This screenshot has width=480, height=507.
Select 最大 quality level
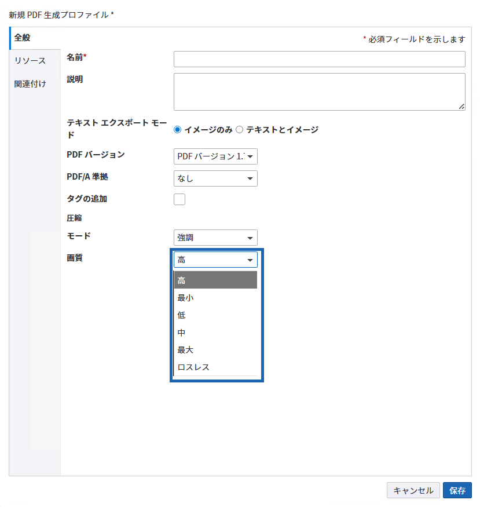point(215,349)
